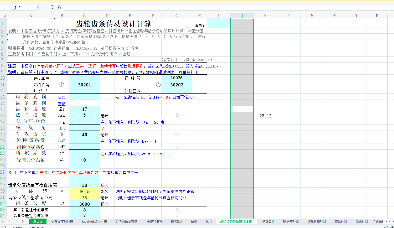Click the insert function (fx) icon
The width and height of the screenshot is (394, 228).
pos(59,7)
